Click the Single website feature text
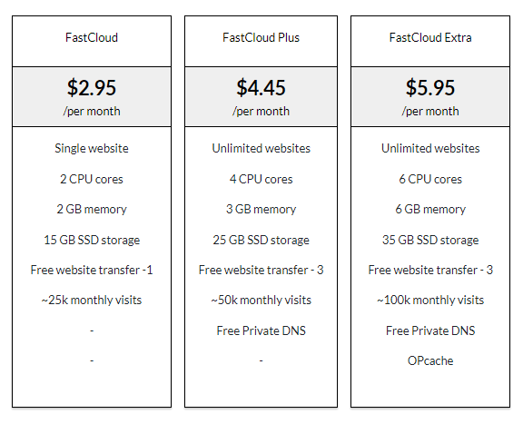Screen dimensions: 523x424 pos(92,148)
